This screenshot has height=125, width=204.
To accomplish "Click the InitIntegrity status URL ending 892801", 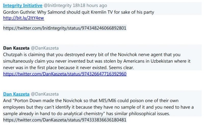I will click(65, 28).
